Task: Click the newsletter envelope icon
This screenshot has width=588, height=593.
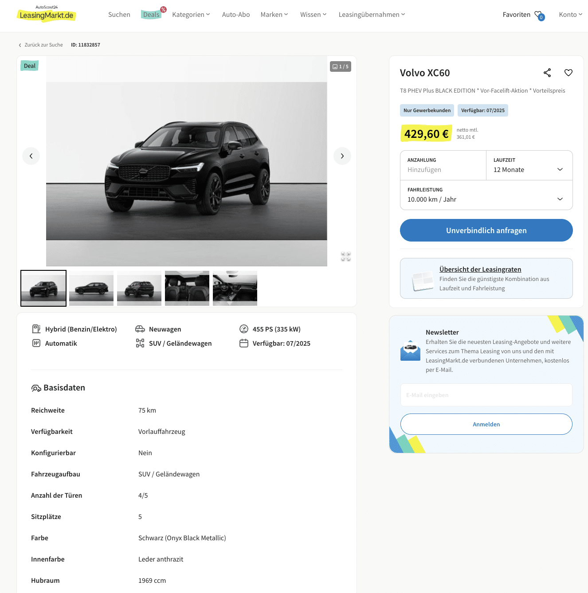Action: 410,351
